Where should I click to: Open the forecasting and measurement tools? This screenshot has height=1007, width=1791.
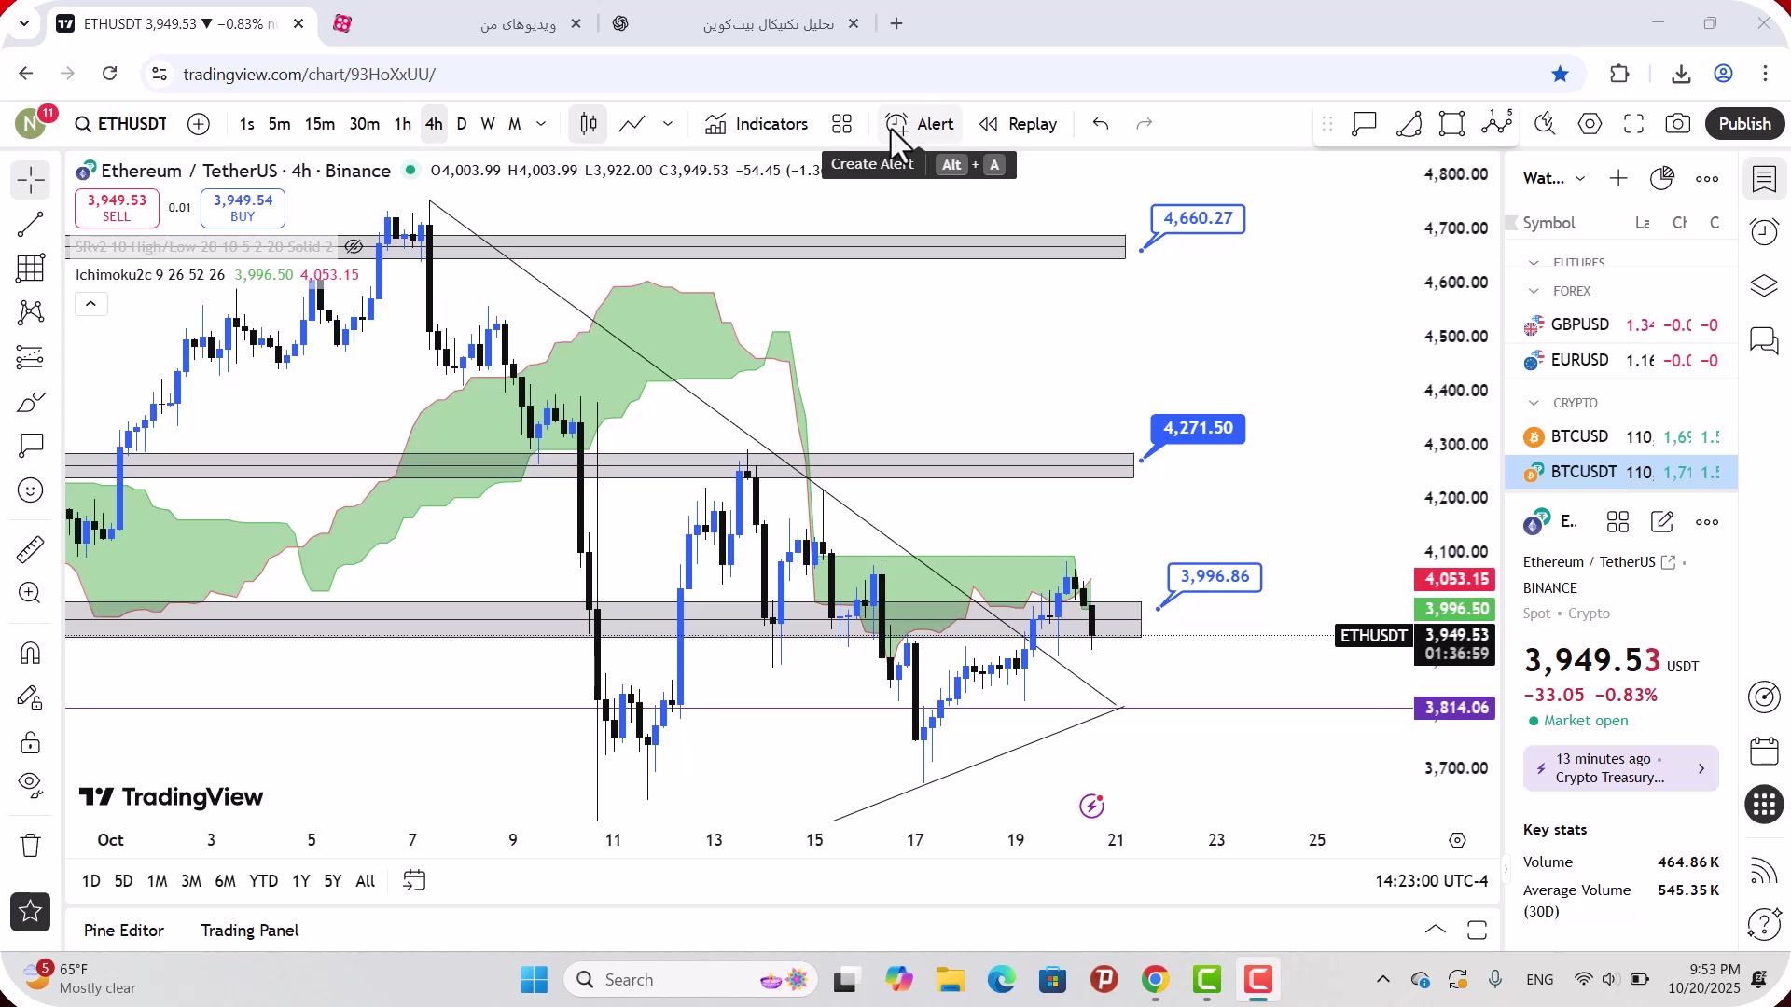coord(31,357)
